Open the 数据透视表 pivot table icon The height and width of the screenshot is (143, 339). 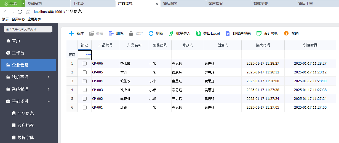click(x=228, y=33)
